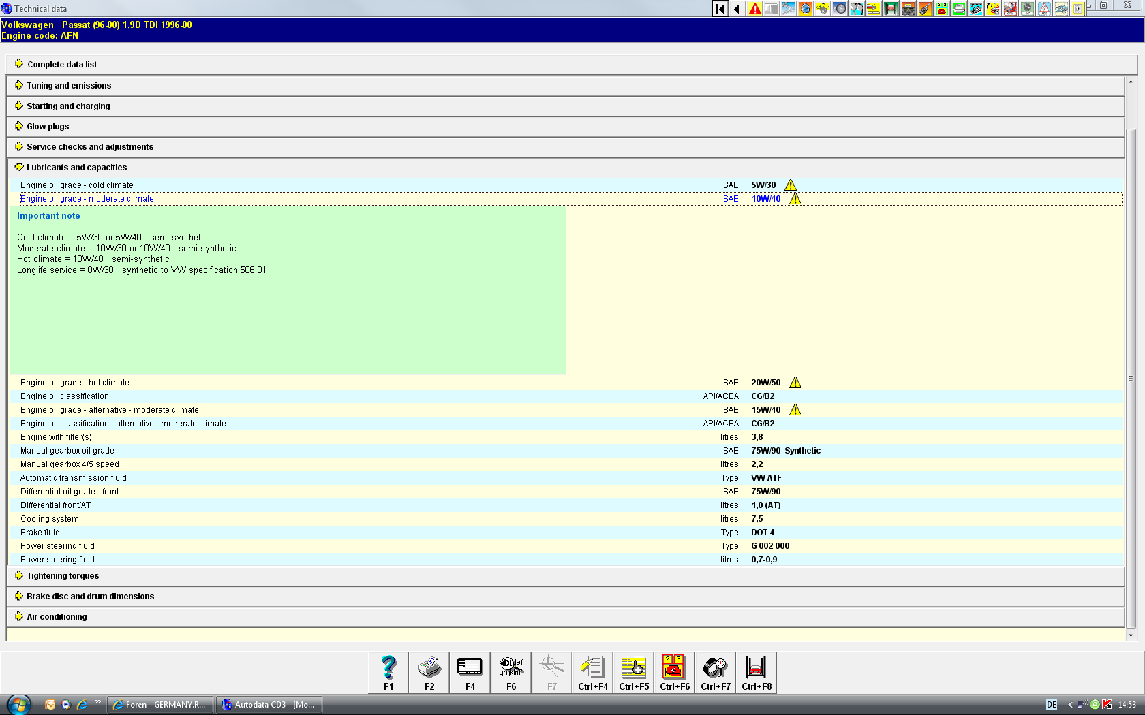The width and height of the screenshot is (1145, 715).
Task: Click the Ctrl+F7 tyre pressure gauge icon
Action: pyautogui.click(x=716, y=668)
